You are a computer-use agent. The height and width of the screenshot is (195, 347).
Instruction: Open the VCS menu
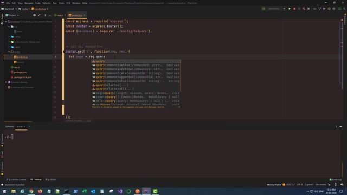click(68, 3)
